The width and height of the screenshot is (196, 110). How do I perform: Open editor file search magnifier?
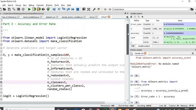tap(127, 17)
